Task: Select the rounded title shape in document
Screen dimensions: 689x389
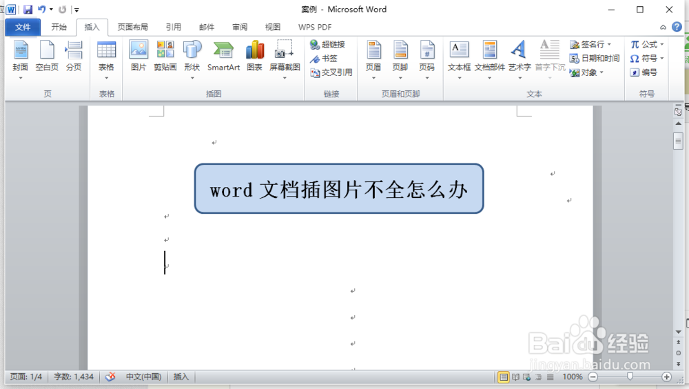Action: (339, 189)
